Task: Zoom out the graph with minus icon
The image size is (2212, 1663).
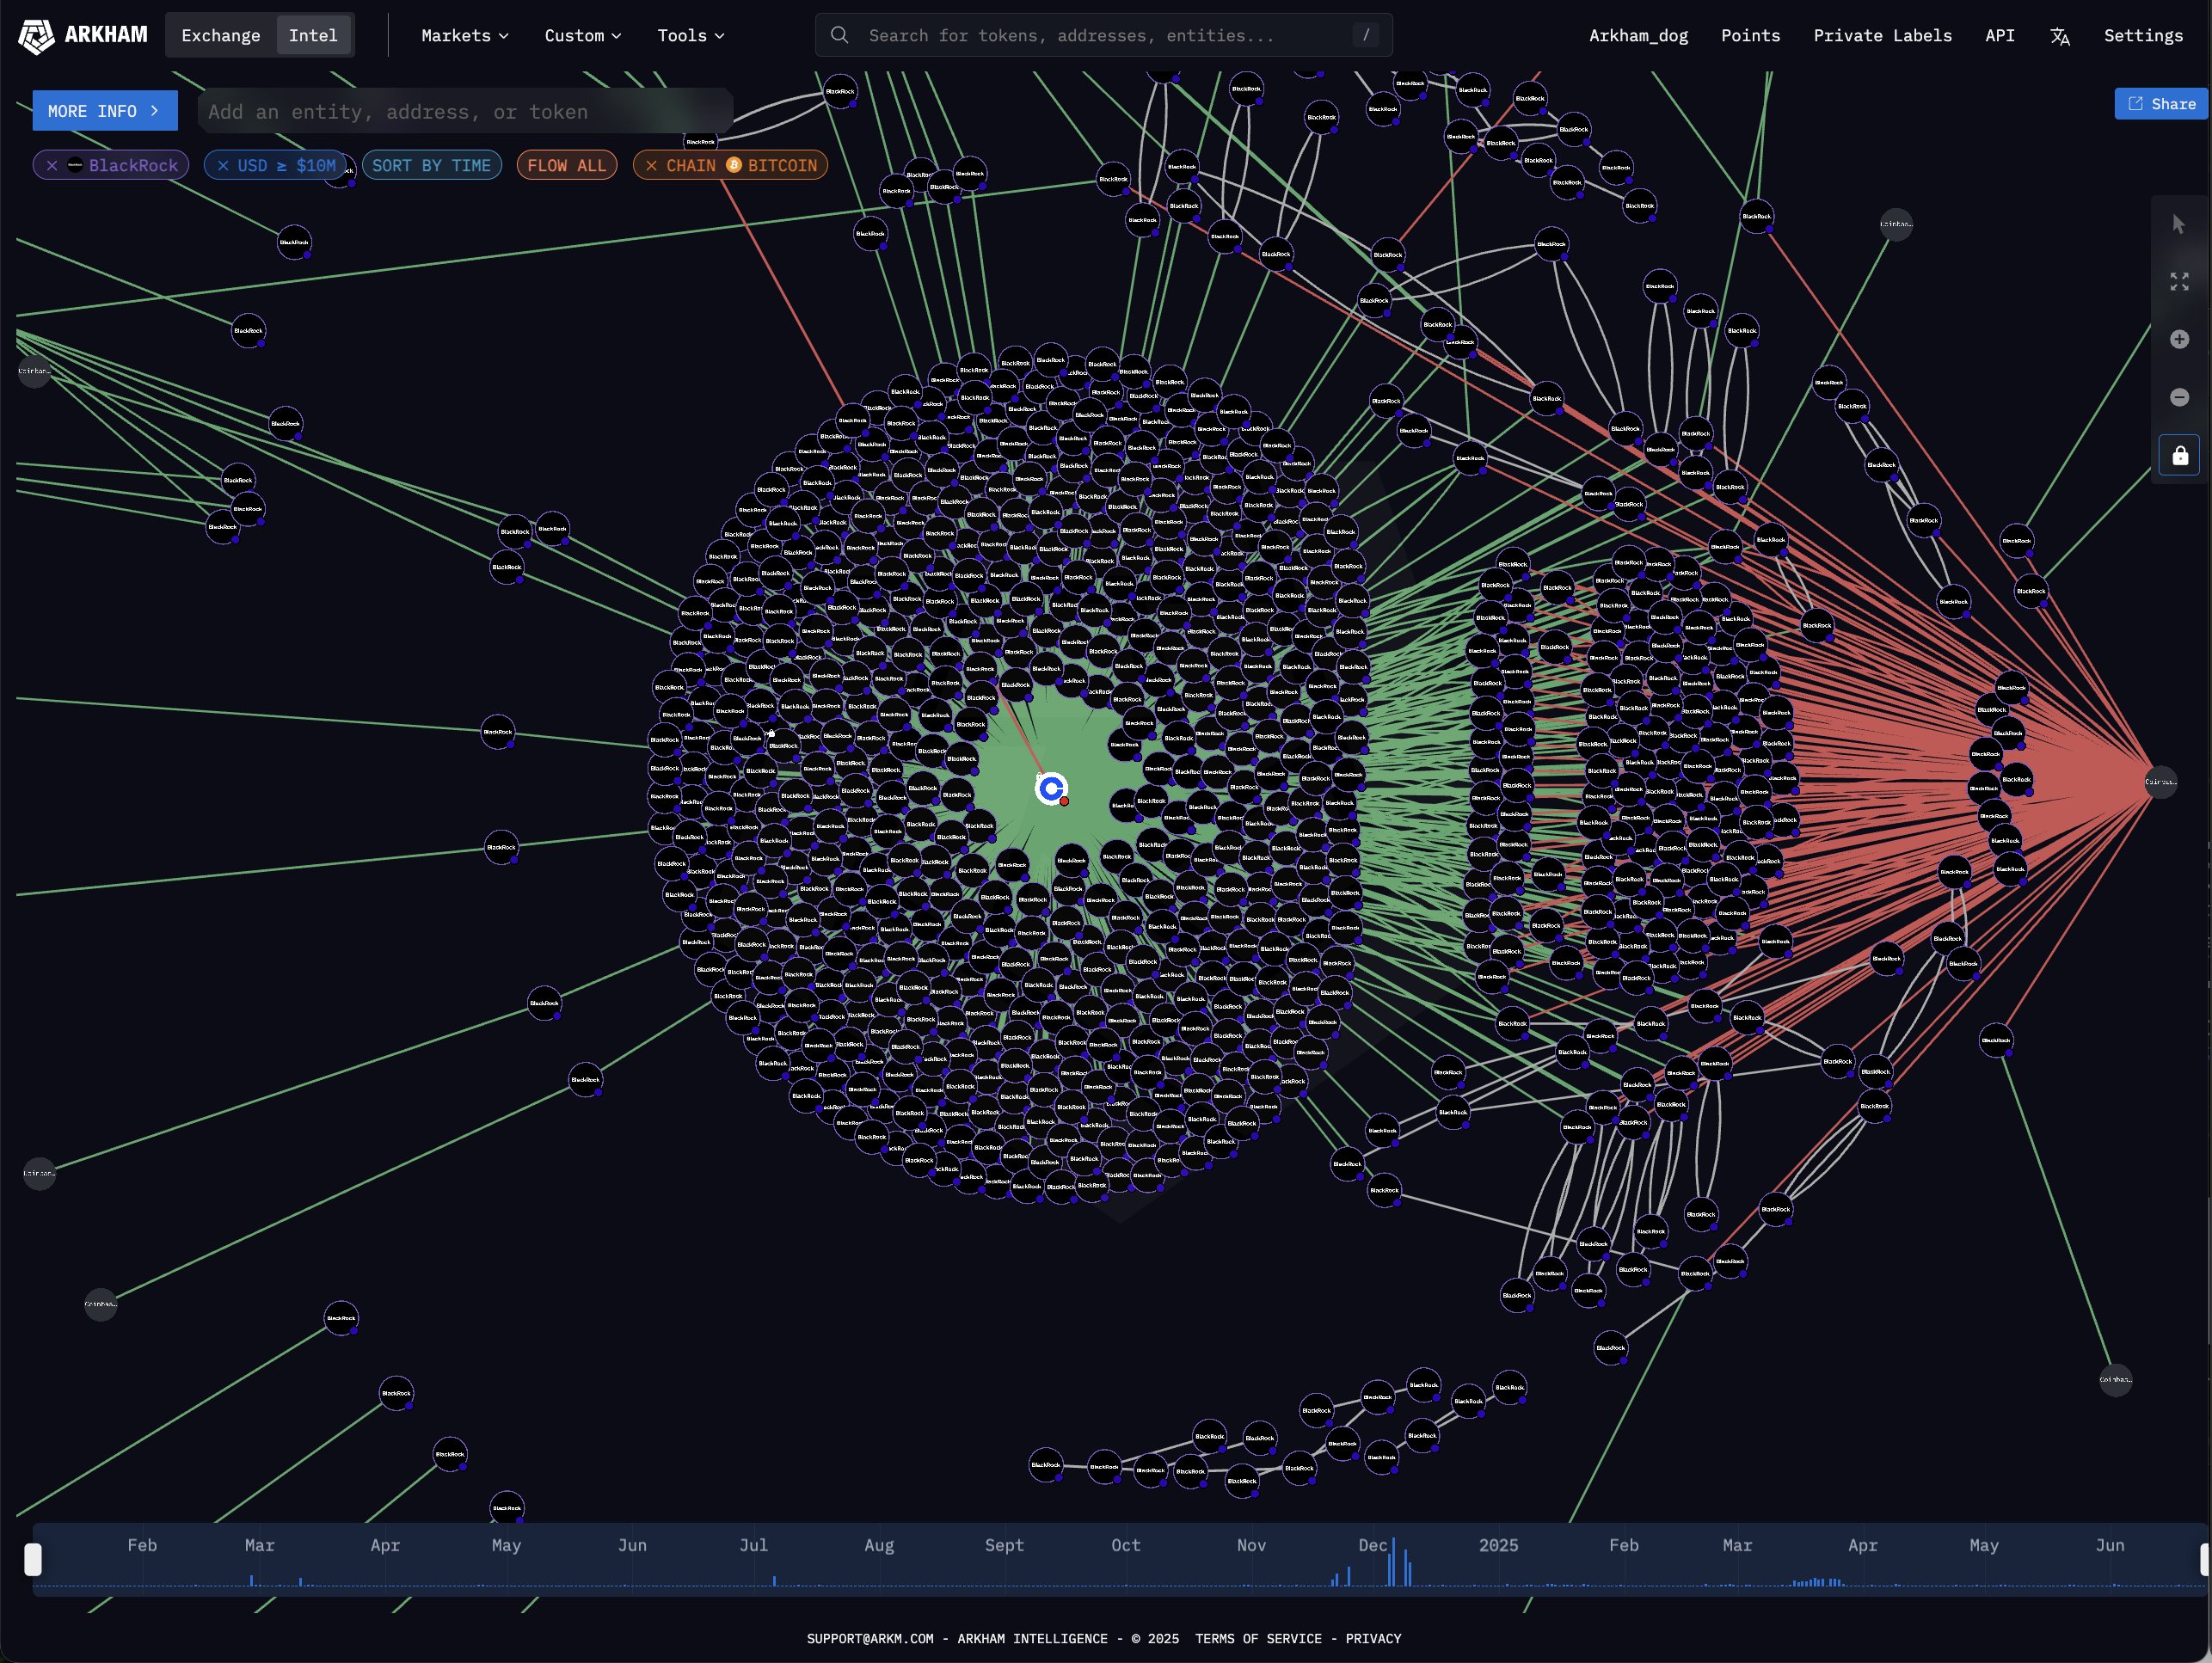Action: coord(2179,398)
